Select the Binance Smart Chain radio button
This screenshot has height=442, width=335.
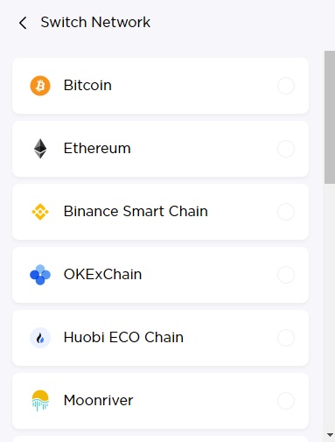[x=286, y=212]
